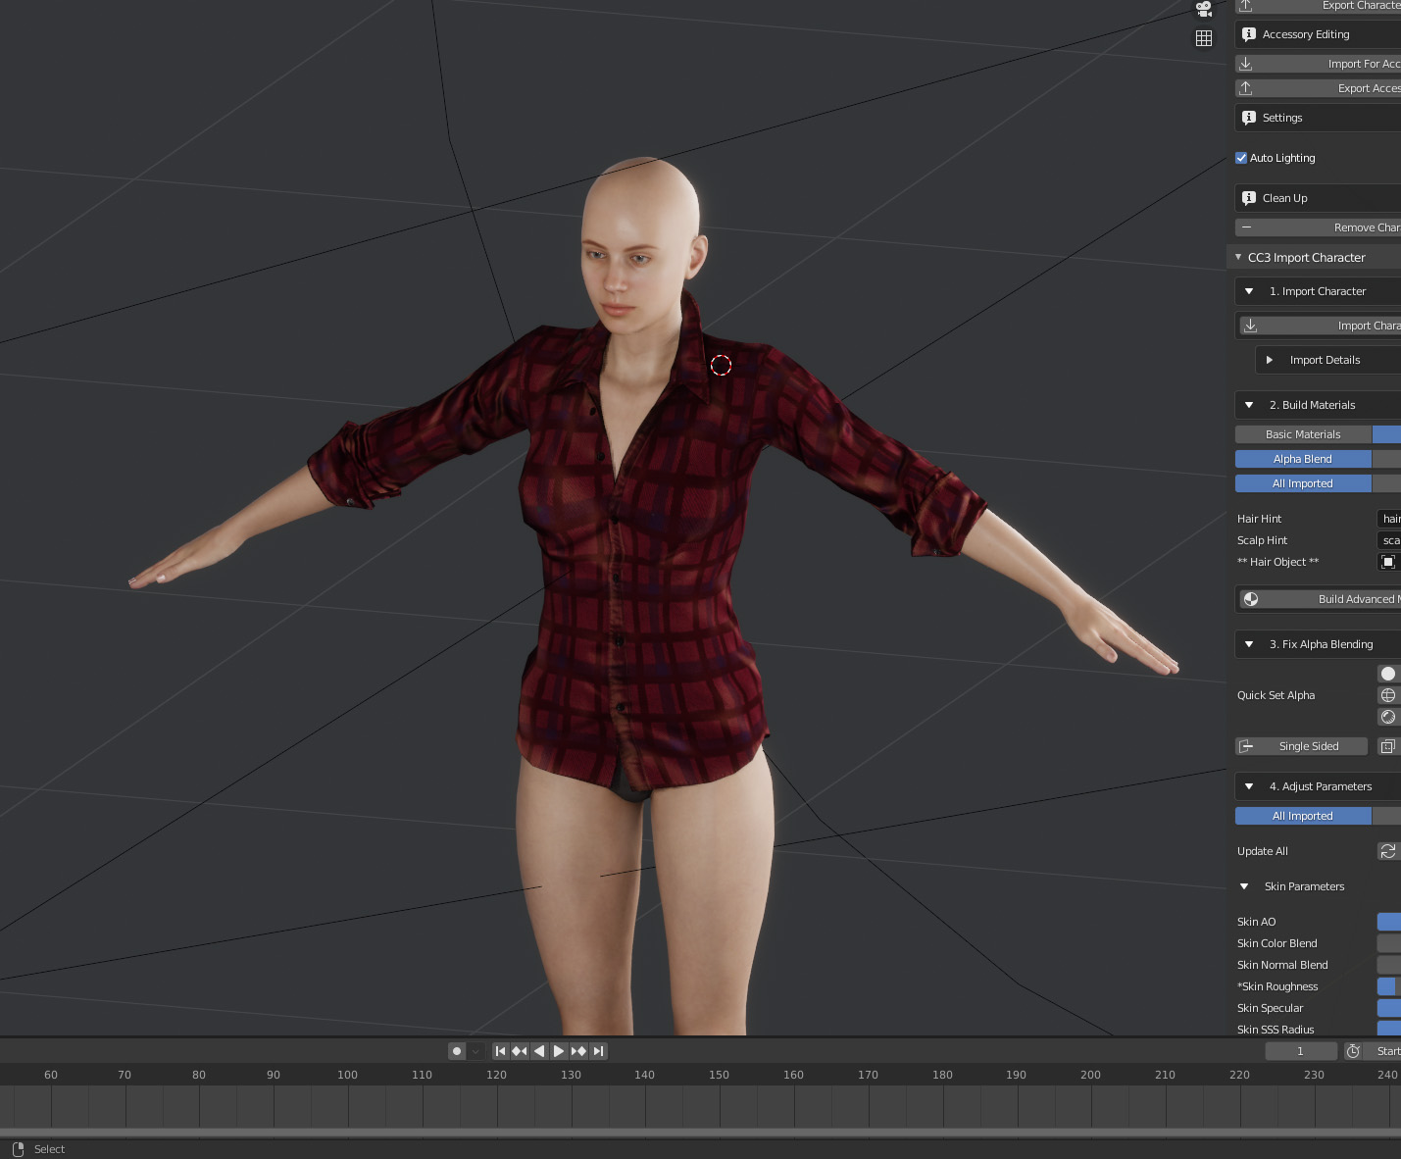The width and height of the screenshot is (1401, 1159).
Task: Select the Alpha Blend mode
Action: [x=1303, y=459]
